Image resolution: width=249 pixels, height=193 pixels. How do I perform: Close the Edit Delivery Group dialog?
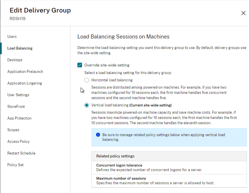coord(243,13)
